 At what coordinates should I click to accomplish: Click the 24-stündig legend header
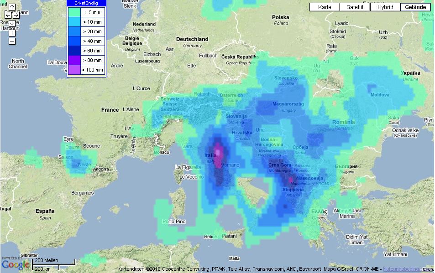tap(86, 3)
